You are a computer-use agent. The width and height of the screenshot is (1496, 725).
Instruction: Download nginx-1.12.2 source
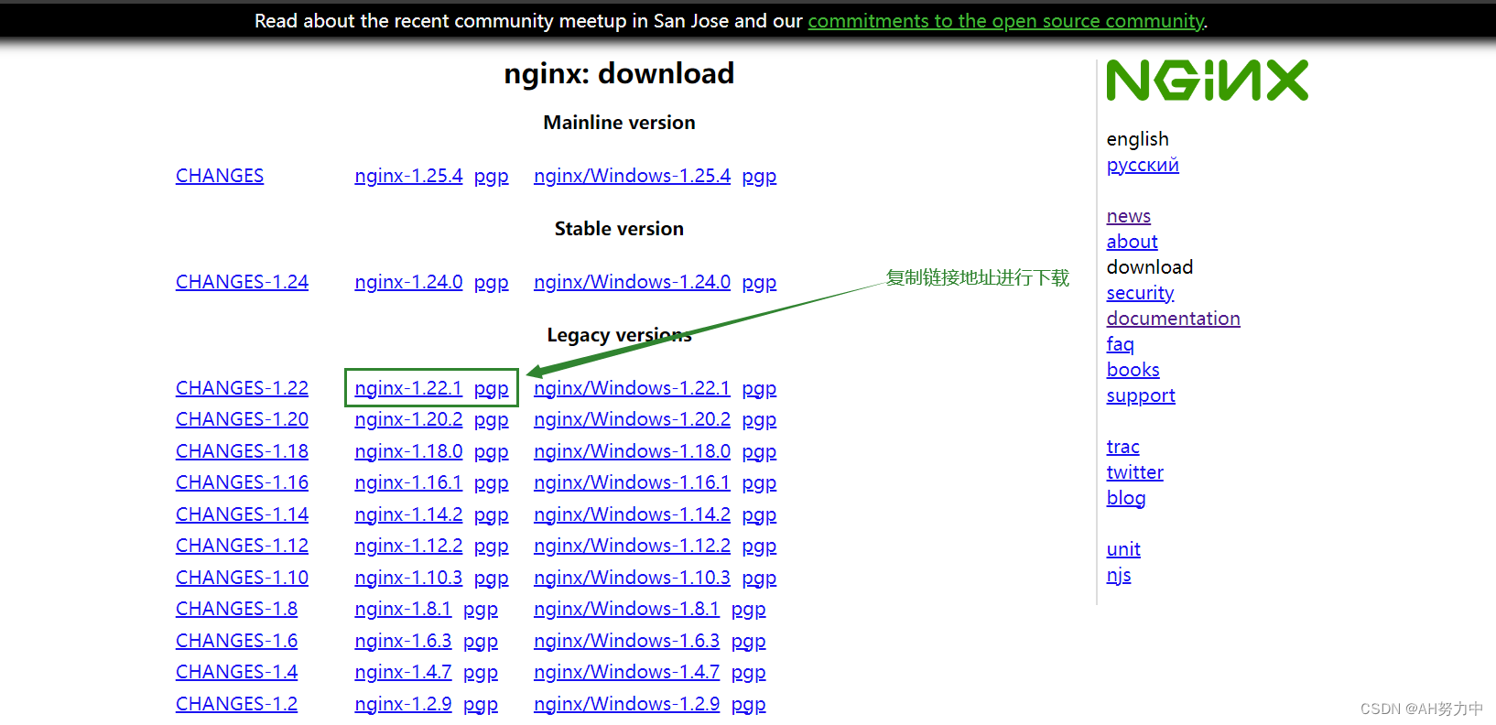pyautogui.click(x=408, y=546)
